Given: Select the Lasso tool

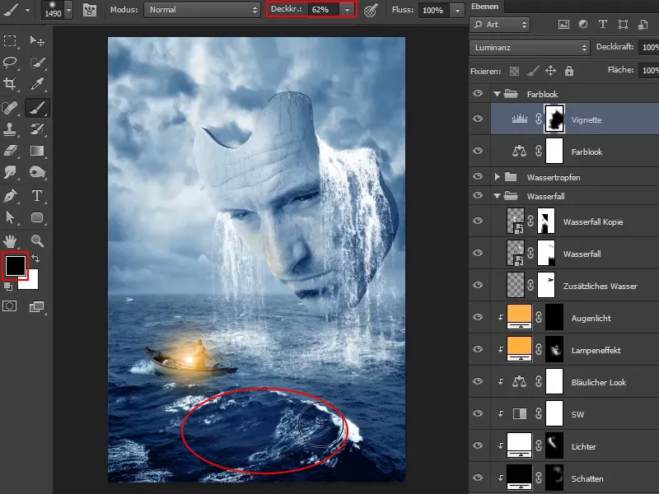Looking at the screenshot, I should pyautogui.click(x=10, y=63).
